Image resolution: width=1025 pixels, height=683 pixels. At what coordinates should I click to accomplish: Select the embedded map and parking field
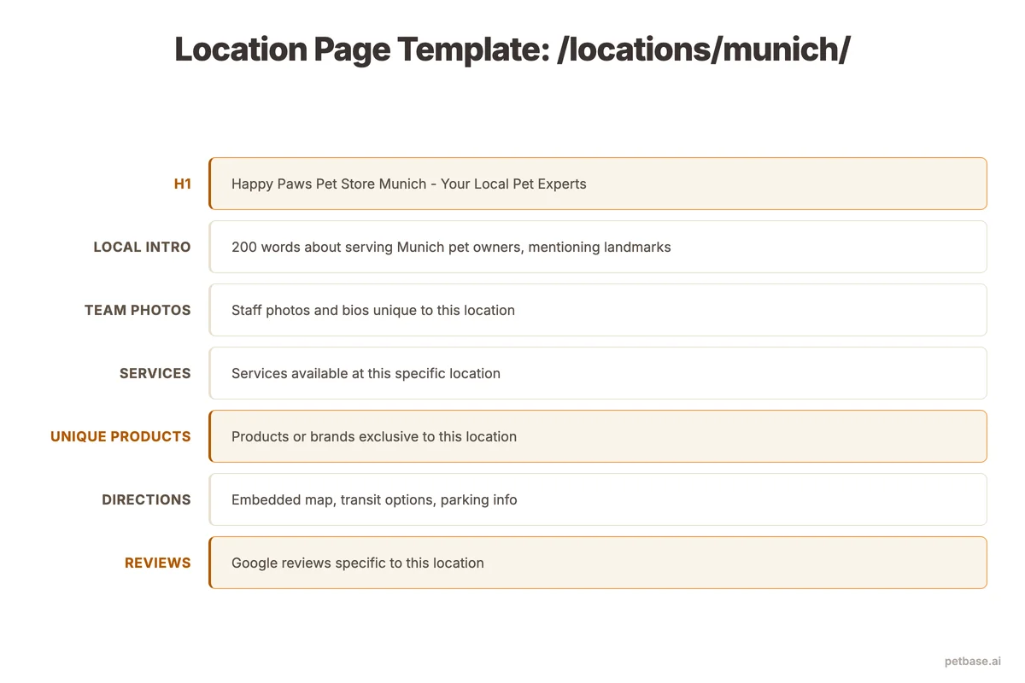click(598, 499)
